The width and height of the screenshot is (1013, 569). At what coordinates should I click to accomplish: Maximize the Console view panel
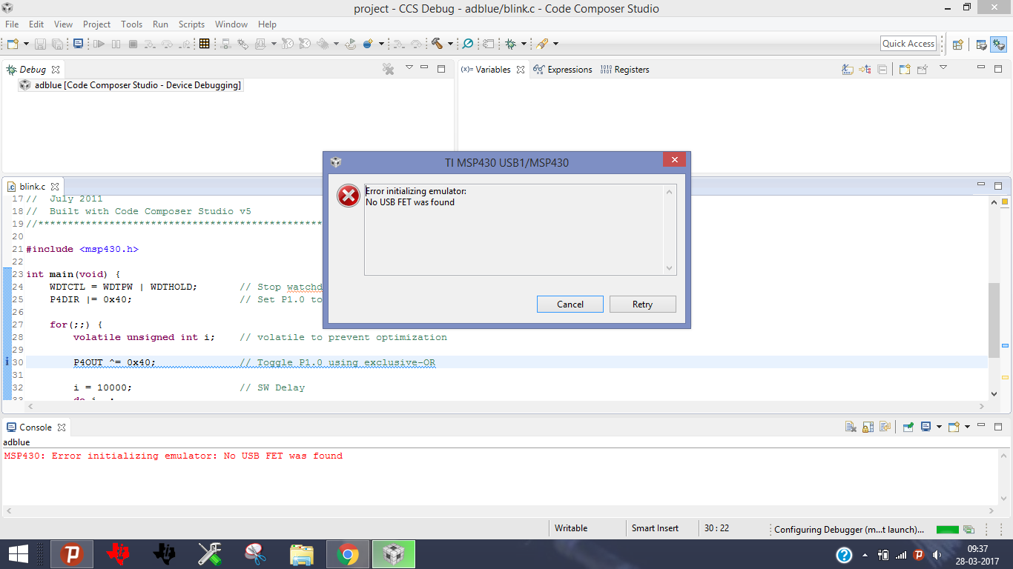coord(998,427)
